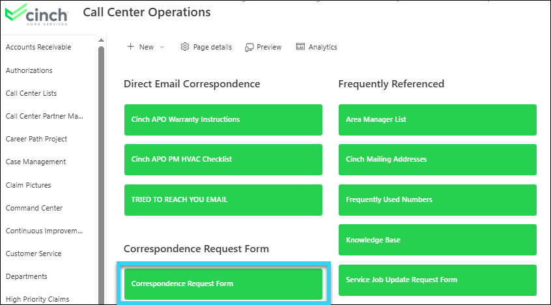Image resolution: width=551 pixels, height=305 pixels.
Task: Open Accounts Receivable in the sidebar
Action: pyautogui.click(x=38, y=47)
